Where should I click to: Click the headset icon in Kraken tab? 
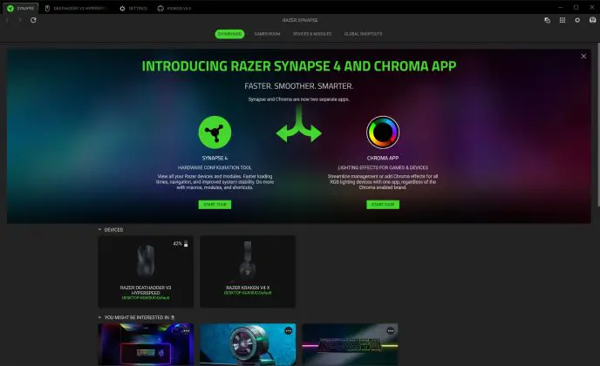[x=160, y=9]
